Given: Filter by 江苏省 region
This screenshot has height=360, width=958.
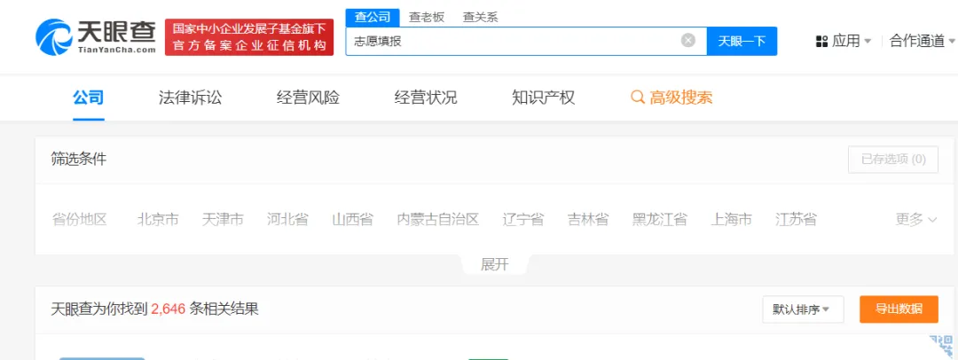Looking at the screenshot, I should (x=796, y=219).
